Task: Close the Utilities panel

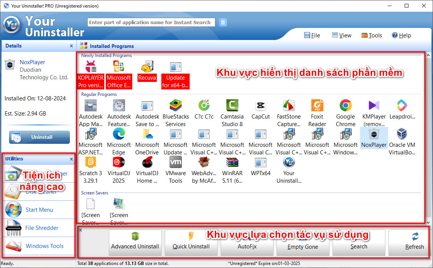Action: click(x=71, y=159)
